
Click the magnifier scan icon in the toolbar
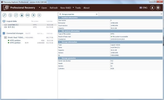click(x=4, y=15)
